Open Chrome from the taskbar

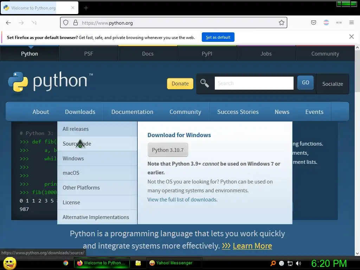(66, 263)
